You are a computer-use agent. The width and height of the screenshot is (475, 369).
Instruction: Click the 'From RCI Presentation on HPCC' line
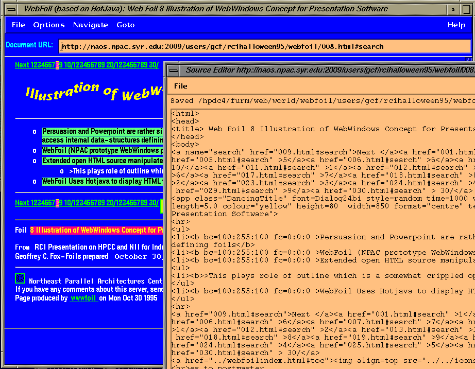tap(89, 247)
